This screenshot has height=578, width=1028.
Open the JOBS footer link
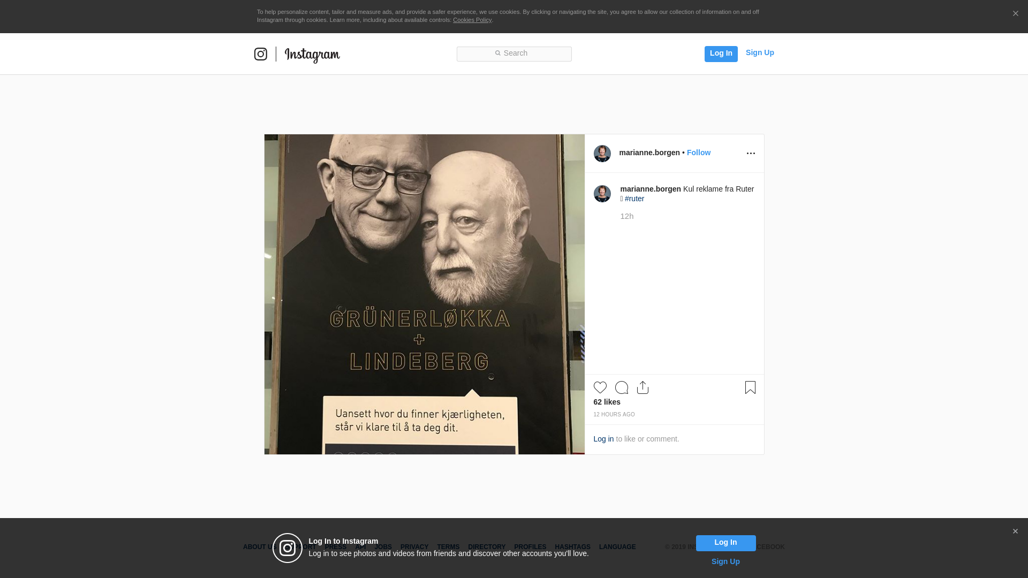click(x=383, y=547)
